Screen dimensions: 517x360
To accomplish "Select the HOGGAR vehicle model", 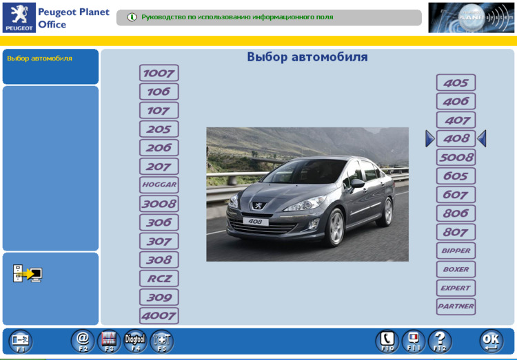I will [x=159, y=185].
